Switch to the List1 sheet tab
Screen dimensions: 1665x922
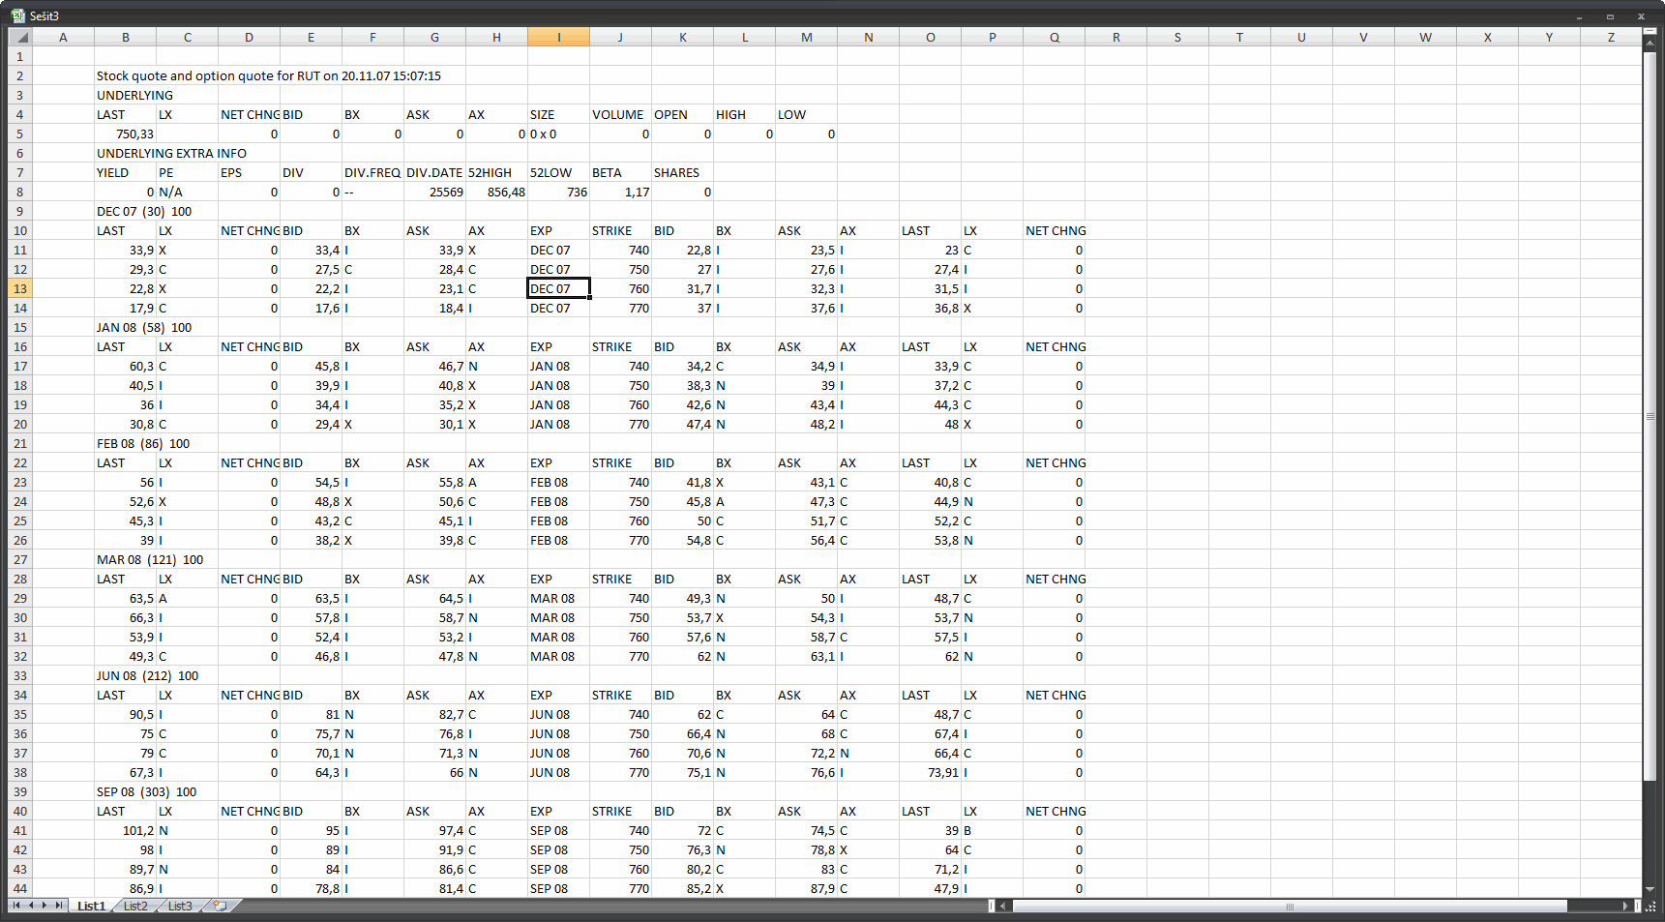tap(91, 906)
